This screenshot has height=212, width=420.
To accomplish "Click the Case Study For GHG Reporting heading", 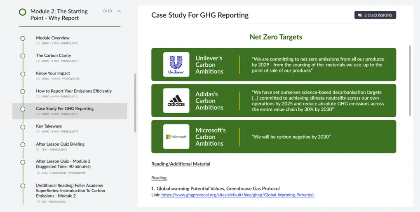I will point(200,15).
